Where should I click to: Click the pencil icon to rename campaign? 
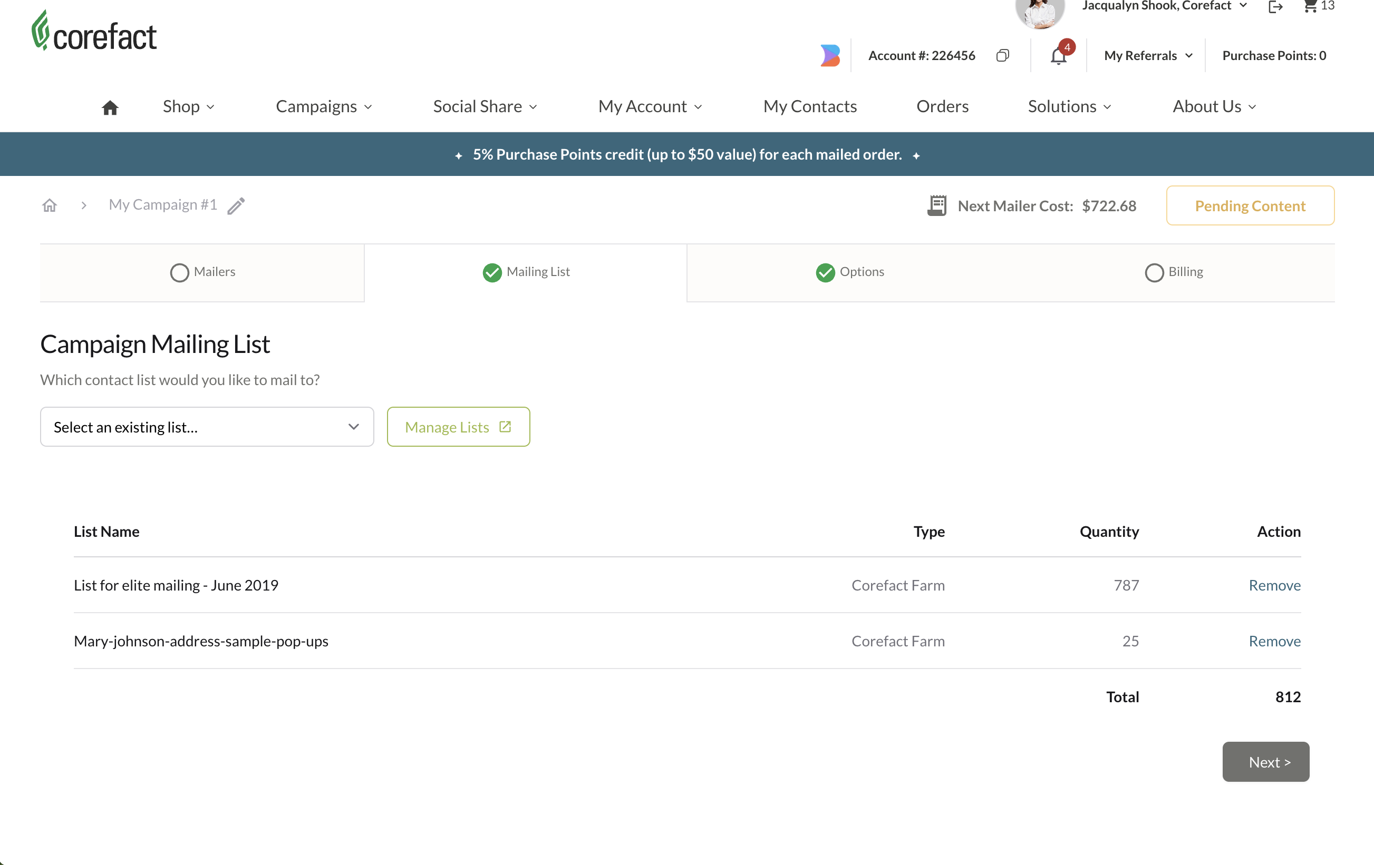[236, 205]
